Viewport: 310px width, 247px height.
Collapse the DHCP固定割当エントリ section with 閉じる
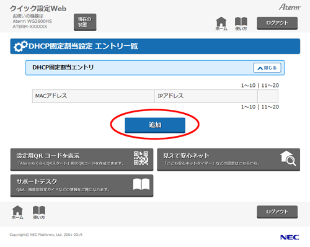(267, 68)
